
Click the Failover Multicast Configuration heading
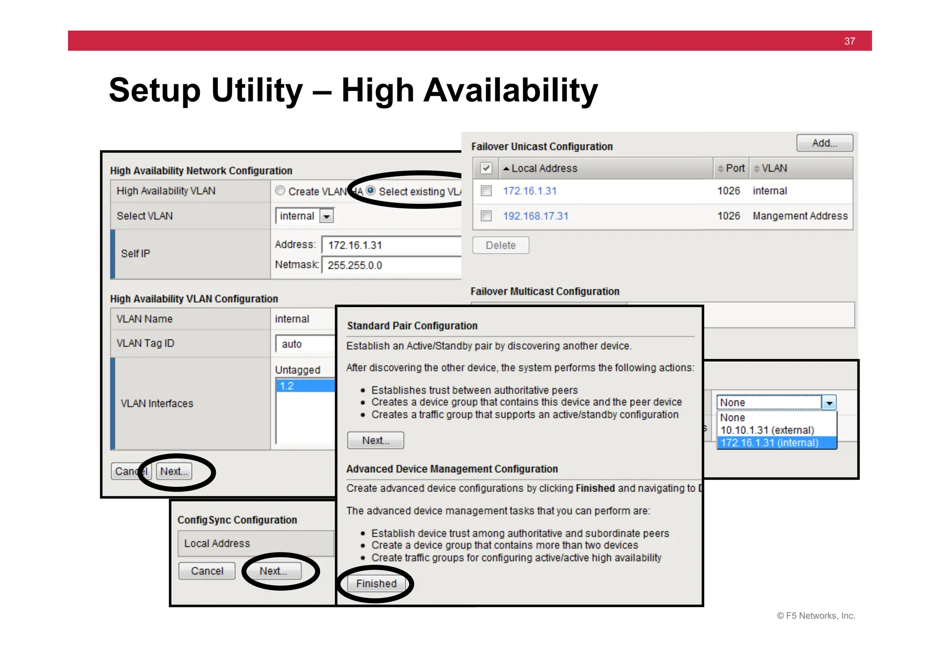pos(545,291)
